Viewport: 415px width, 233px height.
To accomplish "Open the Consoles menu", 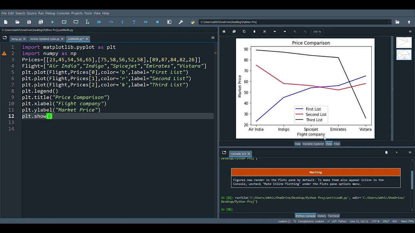I will 63,13.
